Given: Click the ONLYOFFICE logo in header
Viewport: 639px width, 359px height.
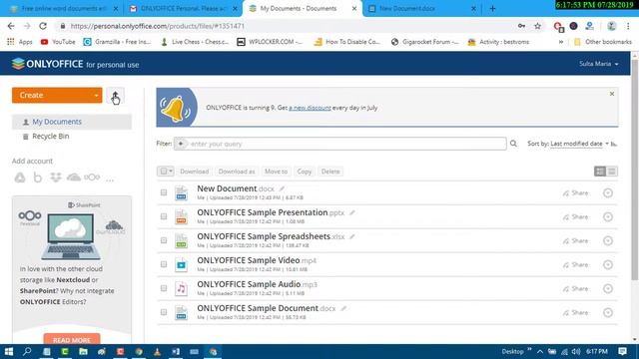Looking at the screenshot, I should (48, 64).
